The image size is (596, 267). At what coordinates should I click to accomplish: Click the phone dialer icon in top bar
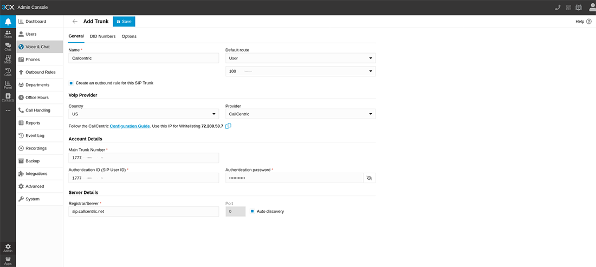pos(558,7)
